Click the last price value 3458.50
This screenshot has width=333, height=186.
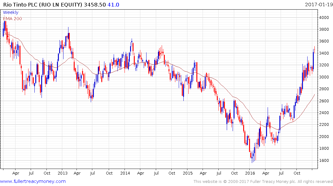tap(95, 5)
